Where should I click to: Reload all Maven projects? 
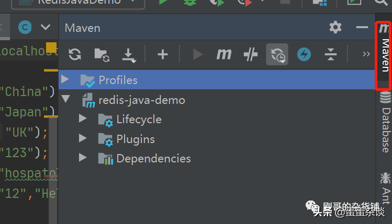(75, 54)
